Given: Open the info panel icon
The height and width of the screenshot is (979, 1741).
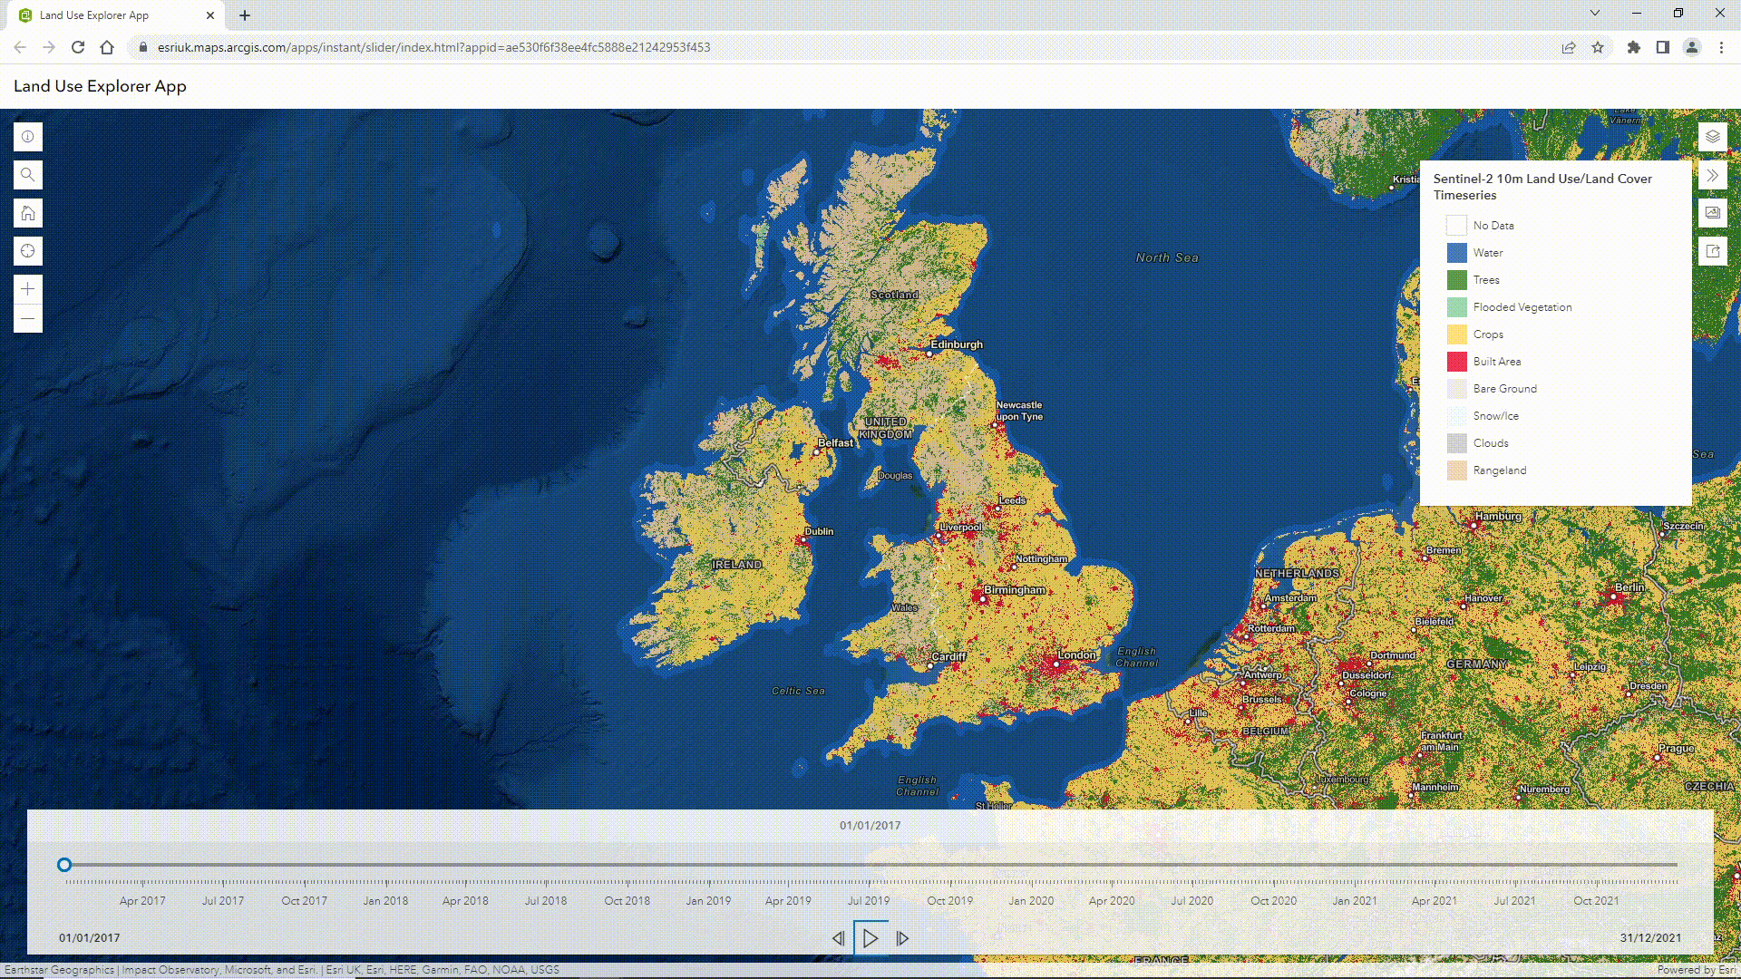Looking at the screenshot, I should coord(28,137).
